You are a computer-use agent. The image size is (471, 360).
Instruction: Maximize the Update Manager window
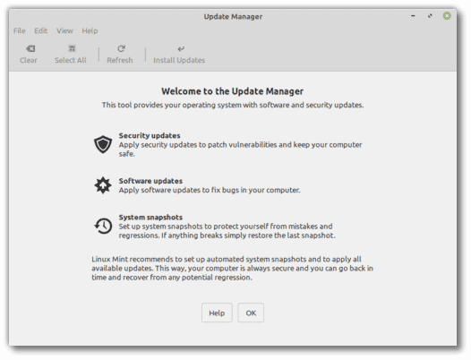coord(430,16)
